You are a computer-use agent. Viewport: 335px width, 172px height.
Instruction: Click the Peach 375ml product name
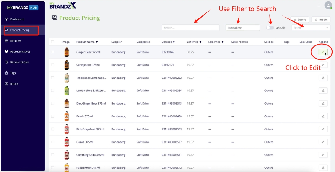(x=84, y=116)
